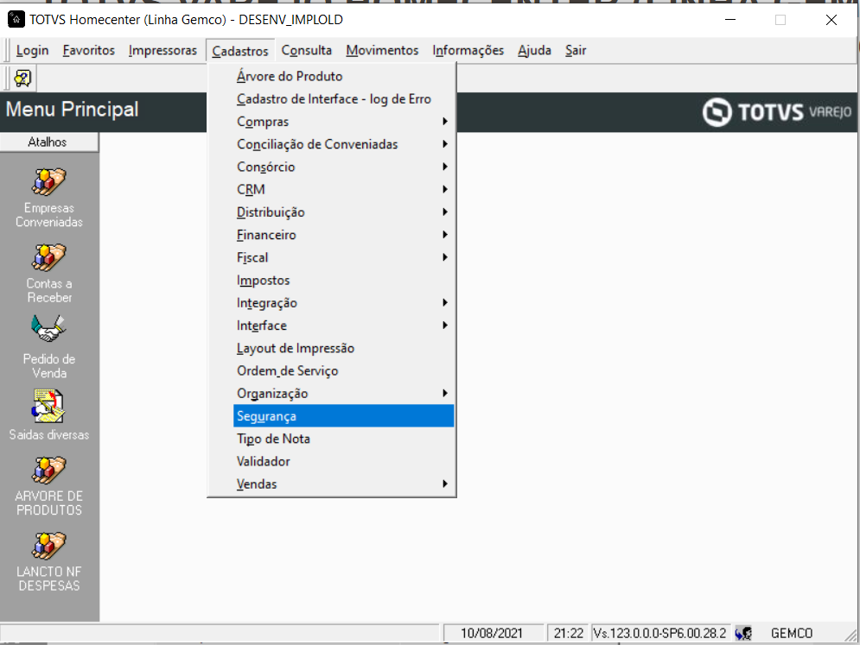Open the Movimentos menu
860x645 pixels.
pyautogui.click(x=382, y=50)
